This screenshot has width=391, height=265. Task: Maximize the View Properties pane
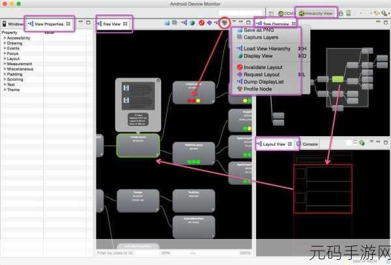point(88,22)
